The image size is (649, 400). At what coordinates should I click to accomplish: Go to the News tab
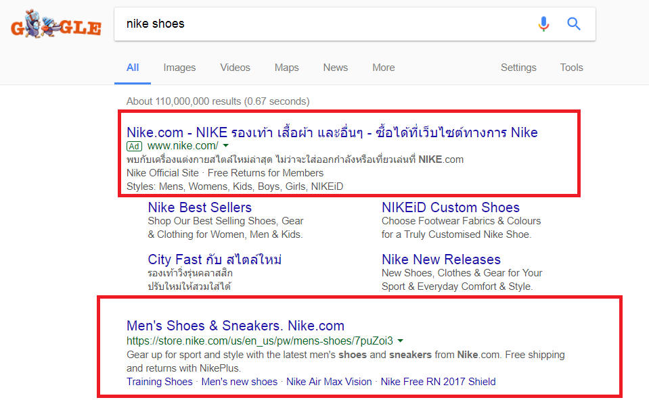pyautogui.click(x=335, y=68)
